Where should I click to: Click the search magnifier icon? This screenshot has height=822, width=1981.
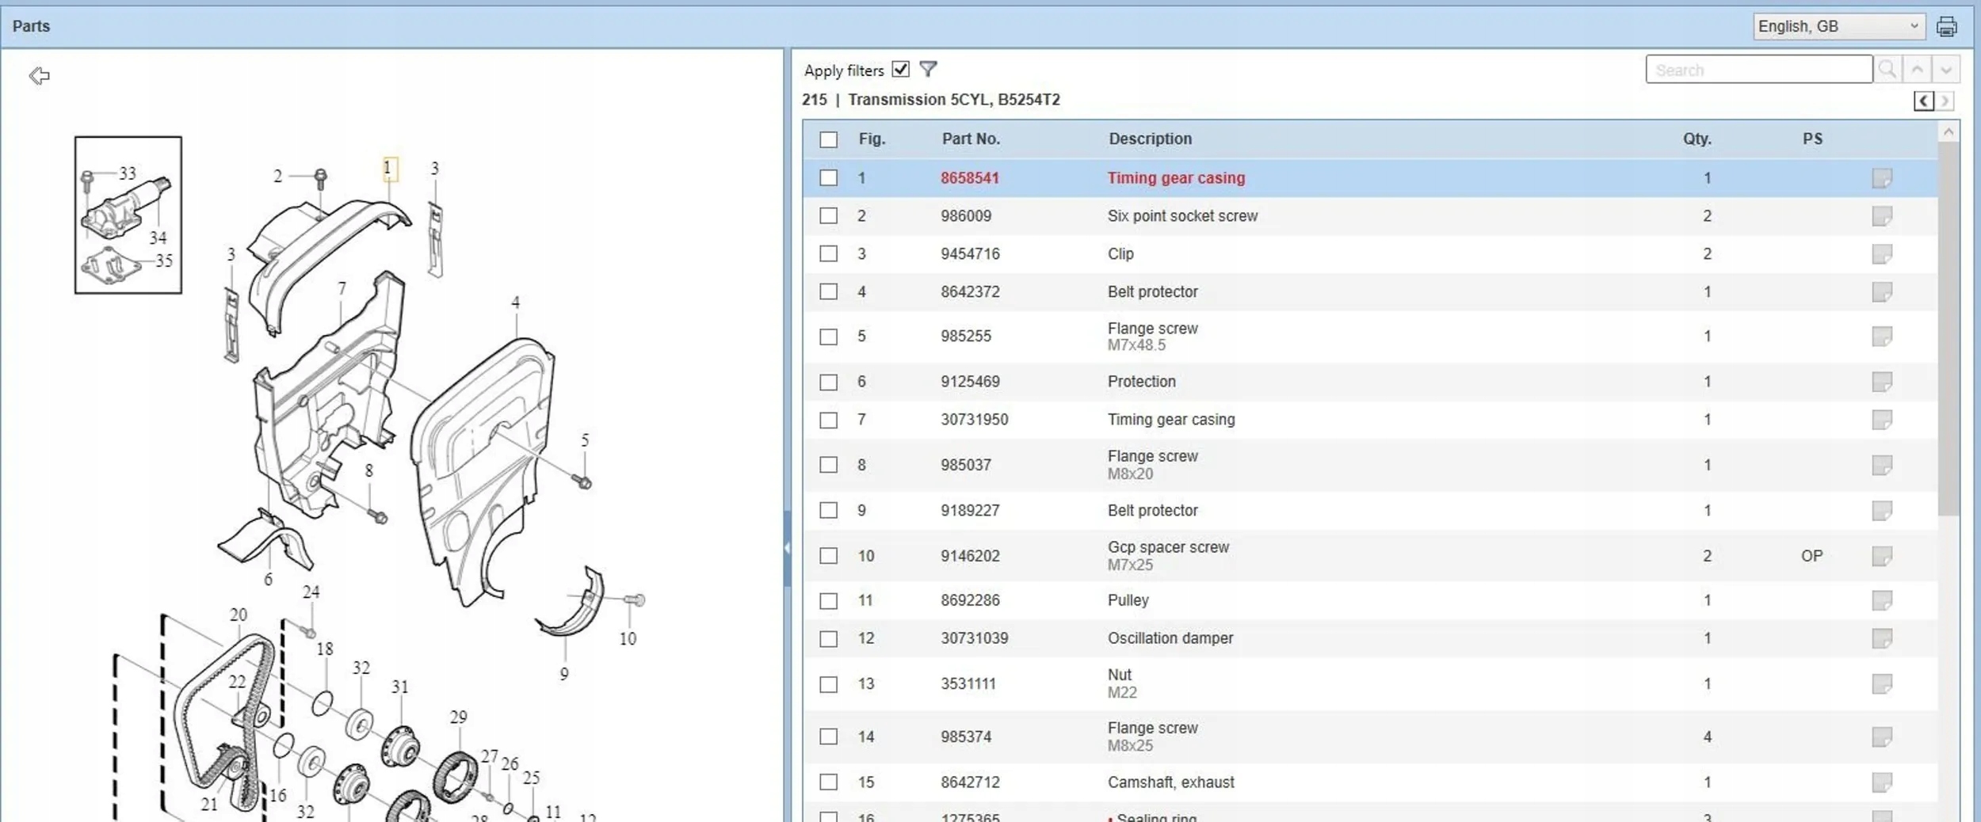click(1887, 70)
